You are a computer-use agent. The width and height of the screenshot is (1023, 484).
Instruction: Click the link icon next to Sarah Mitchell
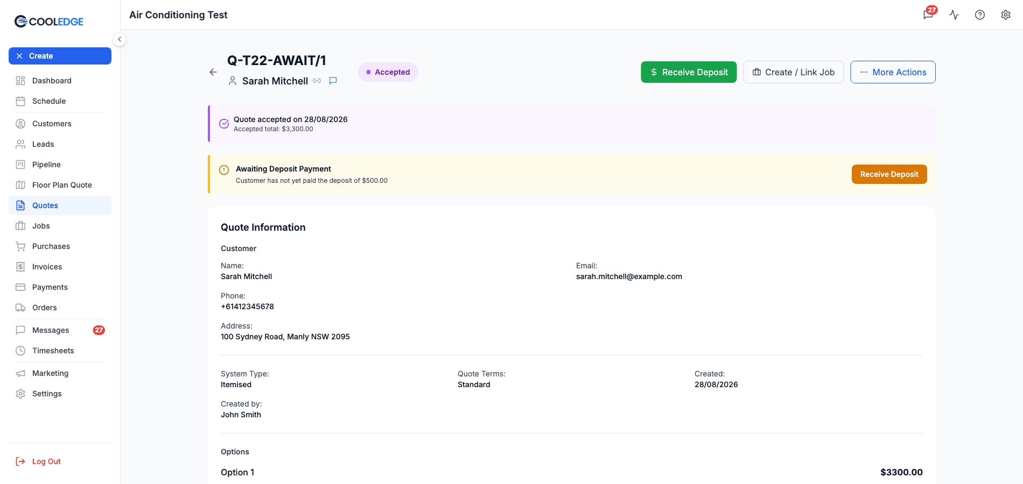(317, 81)
